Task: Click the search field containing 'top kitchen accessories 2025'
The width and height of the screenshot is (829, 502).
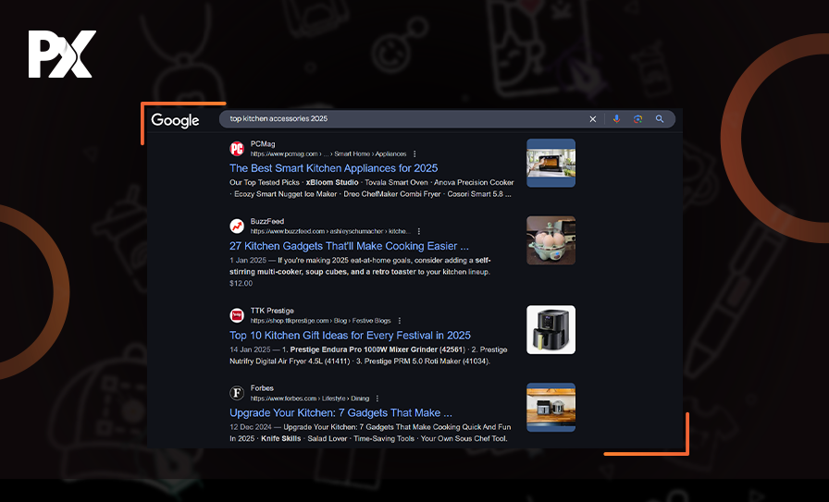Action: click(x=398, y=119)
